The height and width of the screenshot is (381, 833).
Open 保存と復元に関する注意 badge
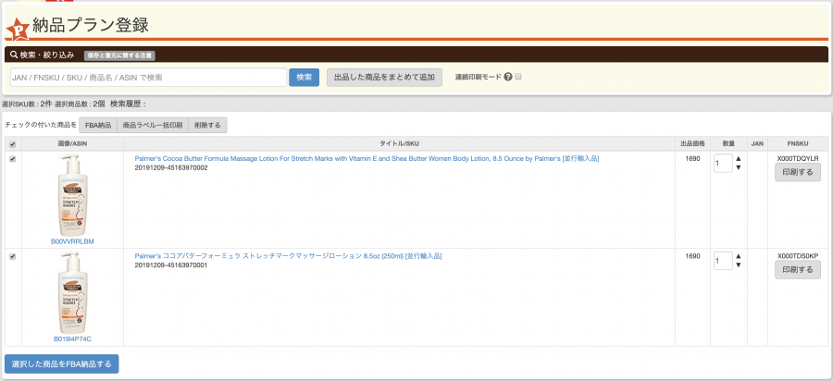[x=119, y=55]
